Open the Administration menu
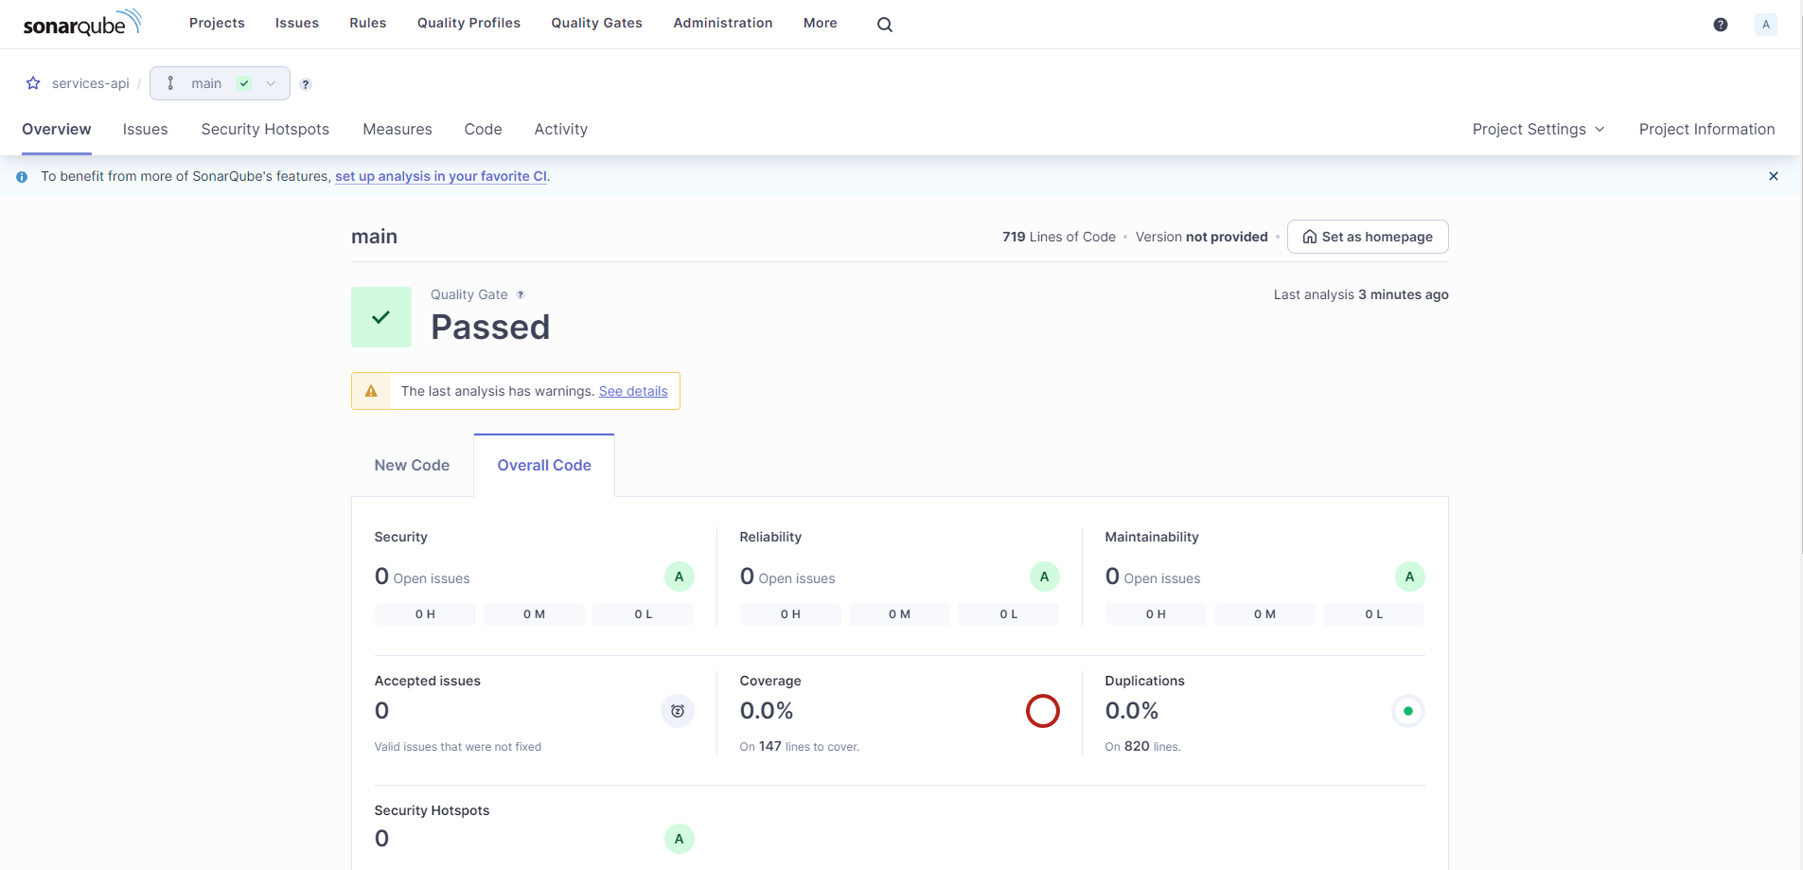Screen dimensions: 1803x870 723,23
